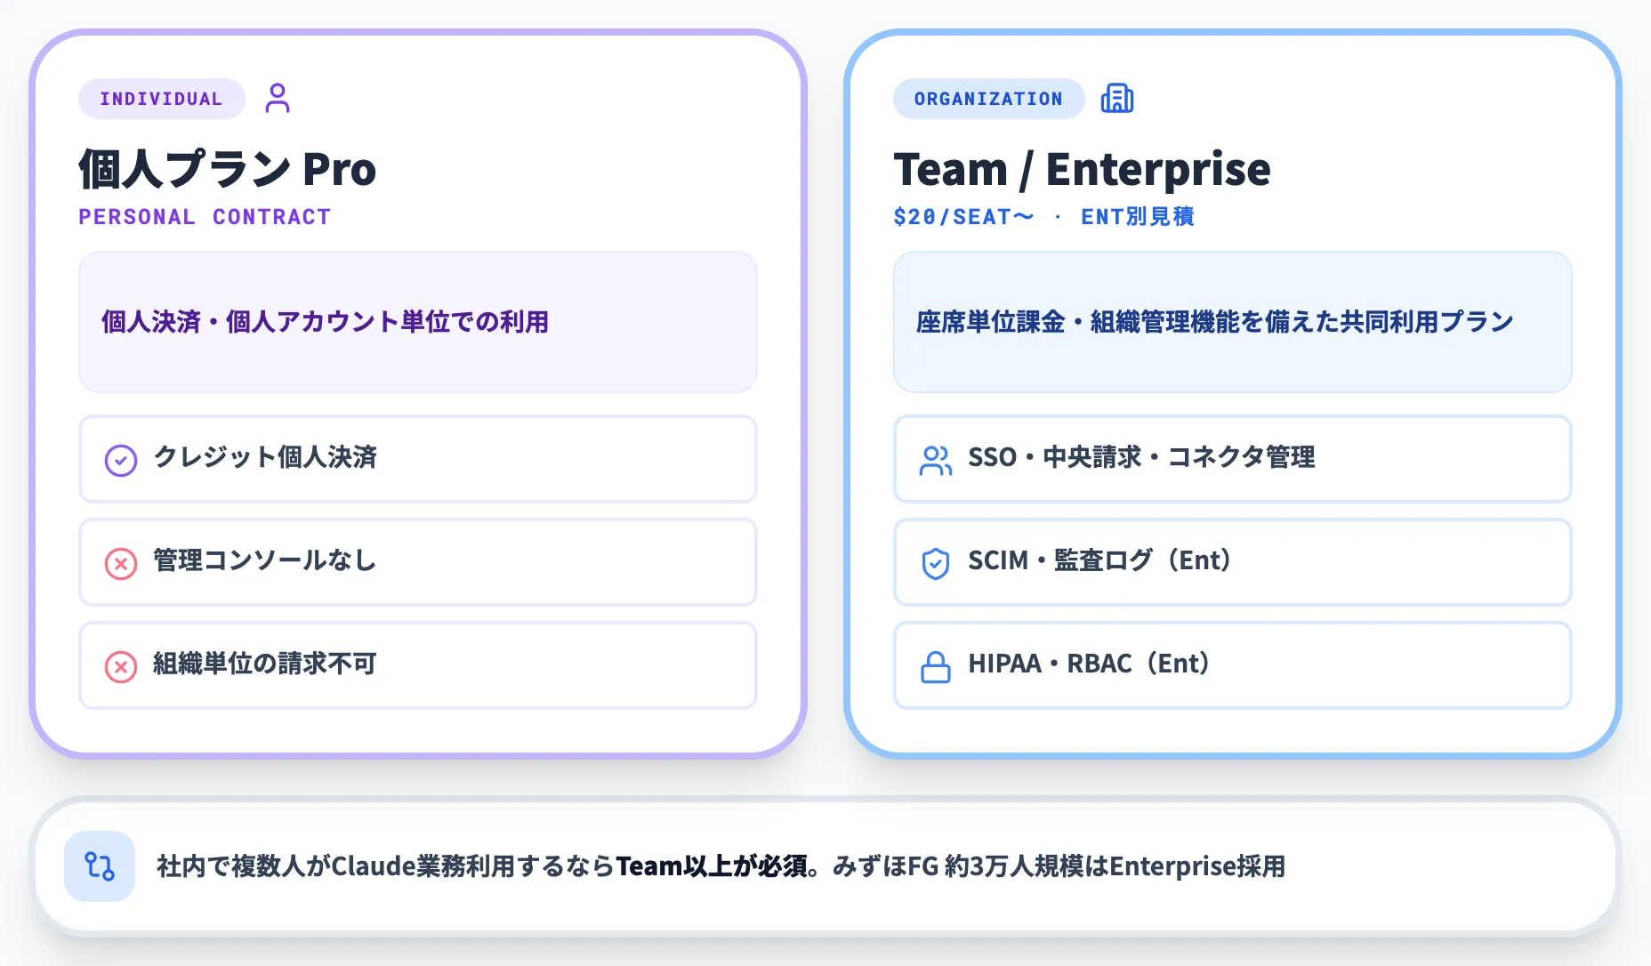Click the red X icon for 組織単位の請求不可
The image size is (1651, 966).
tap(121, 666)
